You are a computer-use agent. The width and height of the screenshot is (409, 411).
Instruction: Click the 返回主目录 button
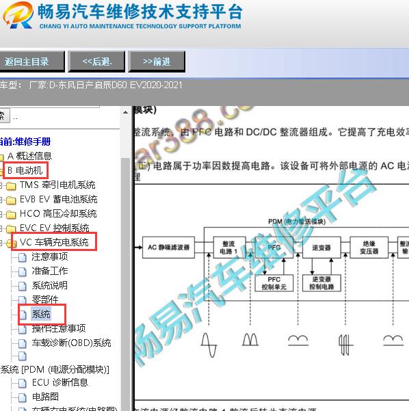pyautogui.click(x=31, y=62)
